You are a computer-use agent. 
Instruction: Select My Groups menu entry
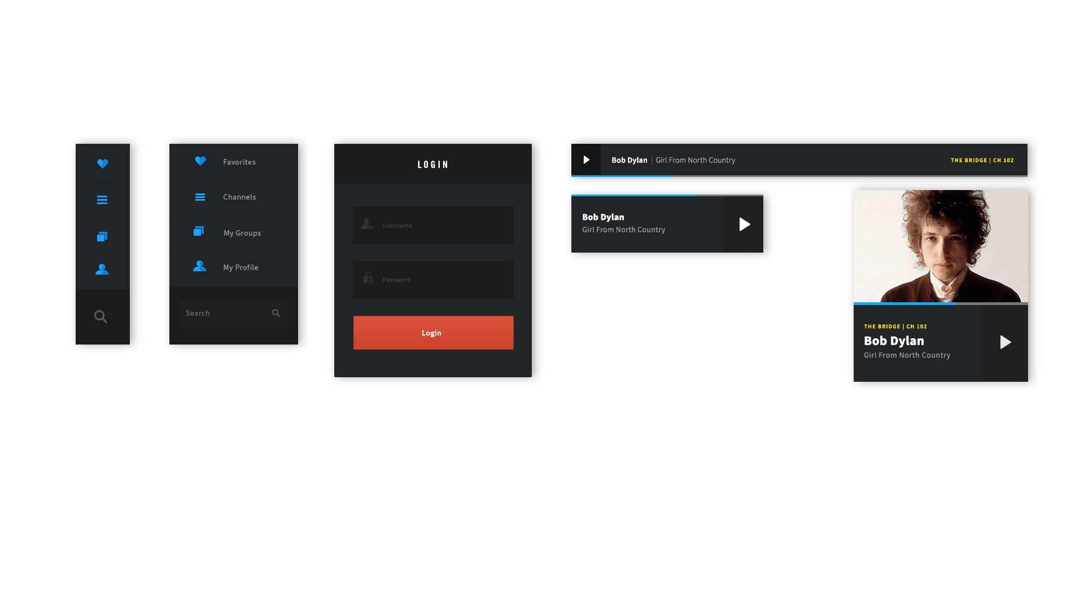242,233
